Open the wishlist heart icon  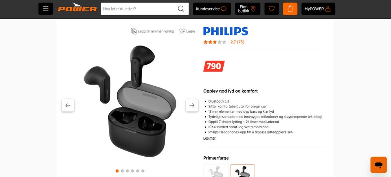272,9
